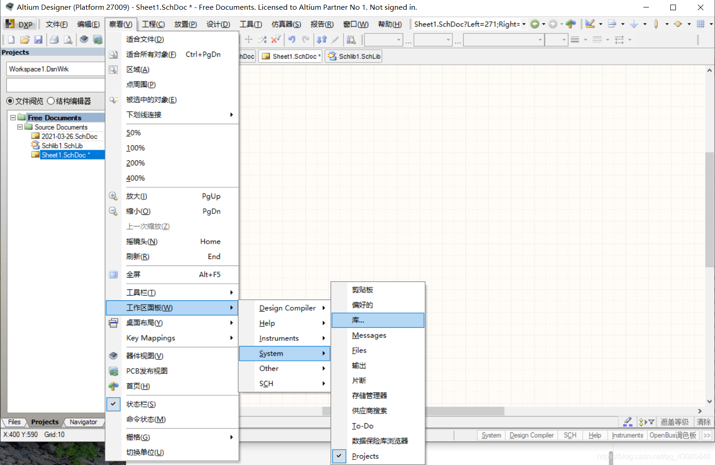Screen dimensions: 715x465
Task: Expand the 下划线连接 submenu
Action: (x=172, y=115)
